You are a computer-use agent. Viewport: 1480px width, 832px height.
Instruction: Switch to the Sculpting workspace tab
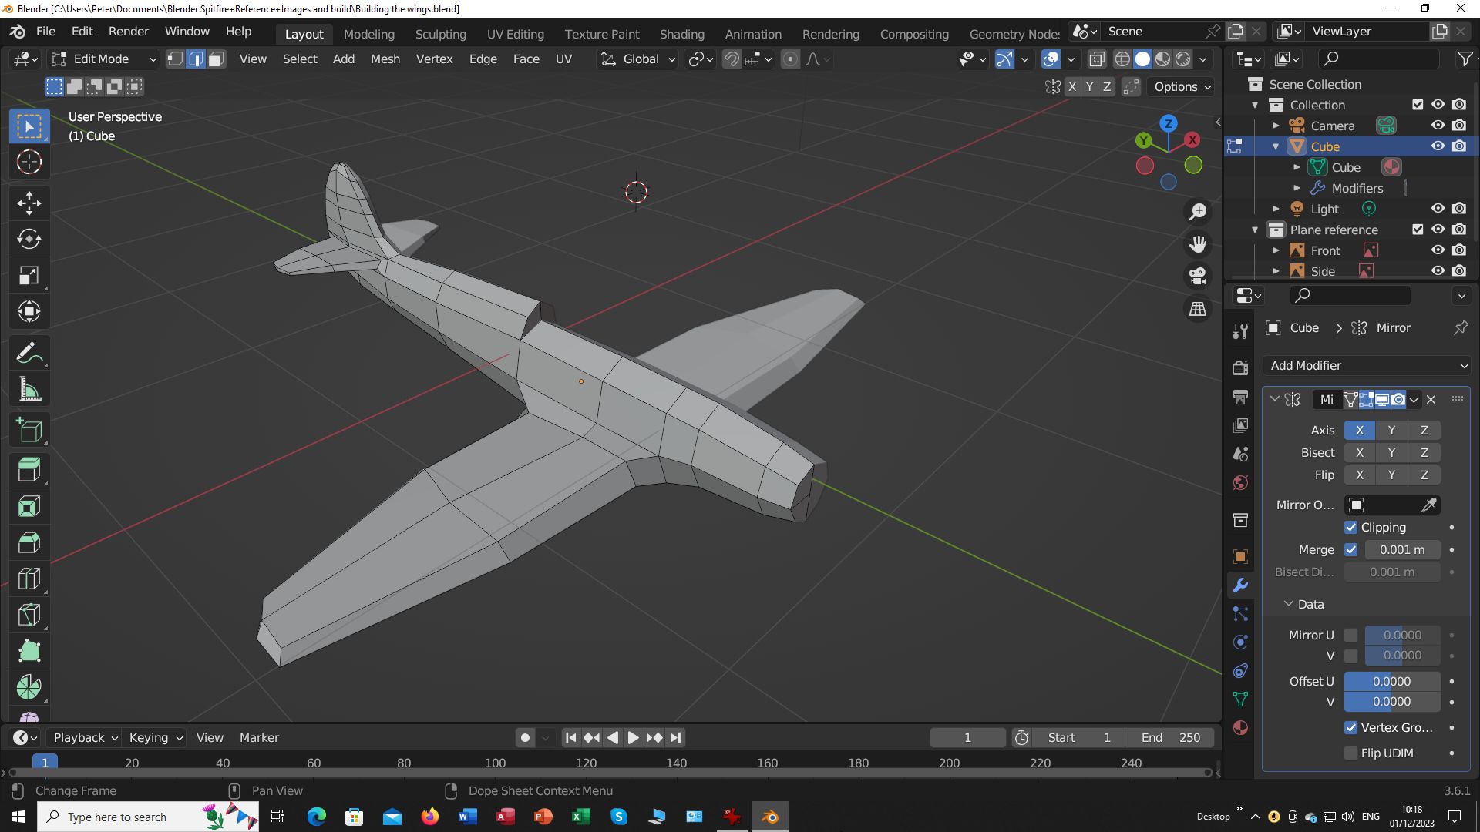pos(440,34)
